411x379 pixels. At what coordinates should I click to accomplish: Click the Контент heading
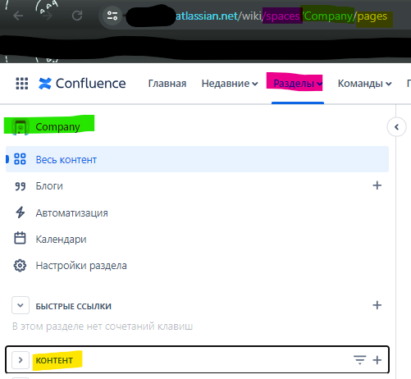click(54, 360)
